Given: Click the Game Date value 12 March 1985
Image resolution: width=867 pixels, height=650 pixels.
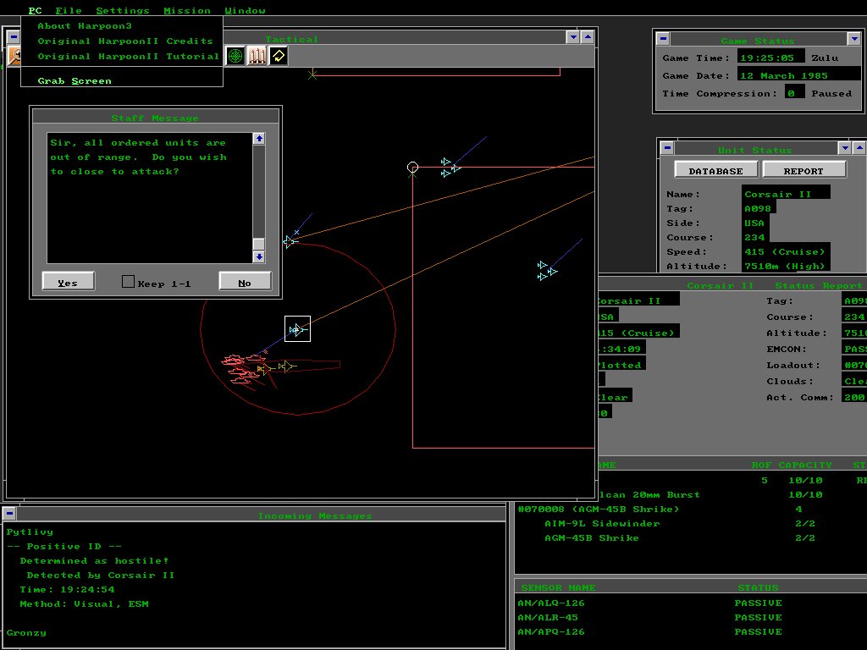Looking at the screenshot, I should pos(798,75).
